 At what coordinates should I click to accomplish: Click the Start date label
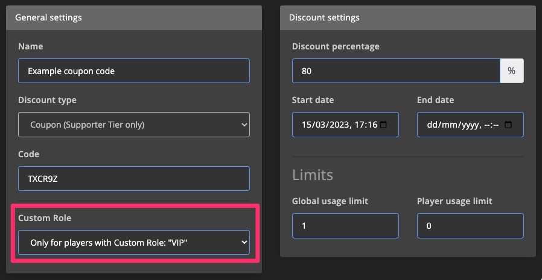[313, 100]
